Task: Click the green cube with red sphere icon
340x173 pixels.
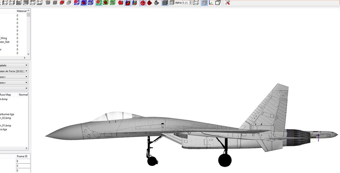Action: (106, 3)
